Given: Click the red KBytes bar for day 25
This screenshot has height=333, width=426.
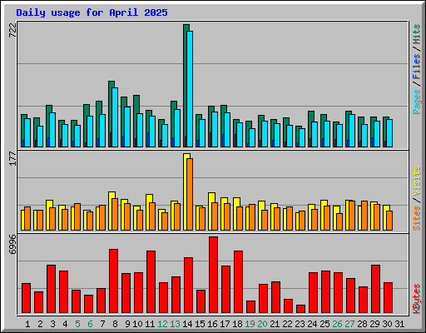Looking at the screenshot, I should tap(325, 292).
